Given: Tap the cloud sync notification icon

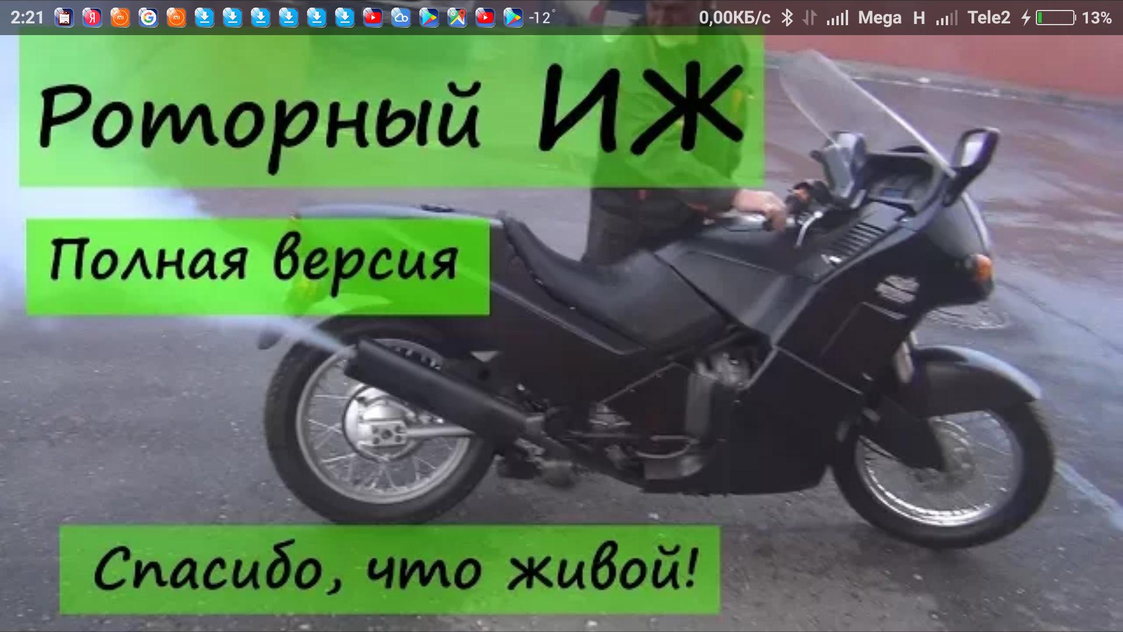Looking at the screenshot, I should click(x=401, y=18).
